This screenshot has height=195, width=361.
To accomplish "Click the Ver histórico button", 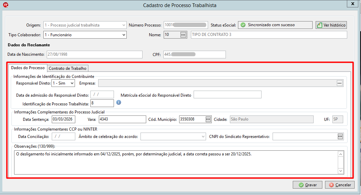I will (x=331, y=25).
